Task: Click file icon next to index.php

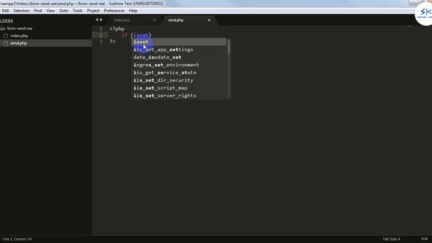Action: coord(5,36)
